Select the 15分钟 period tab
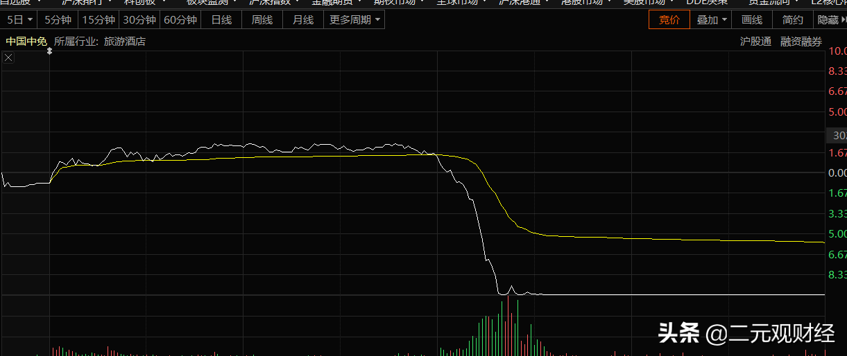The height and width of the screenshot is (356, 847). (99, 20)
